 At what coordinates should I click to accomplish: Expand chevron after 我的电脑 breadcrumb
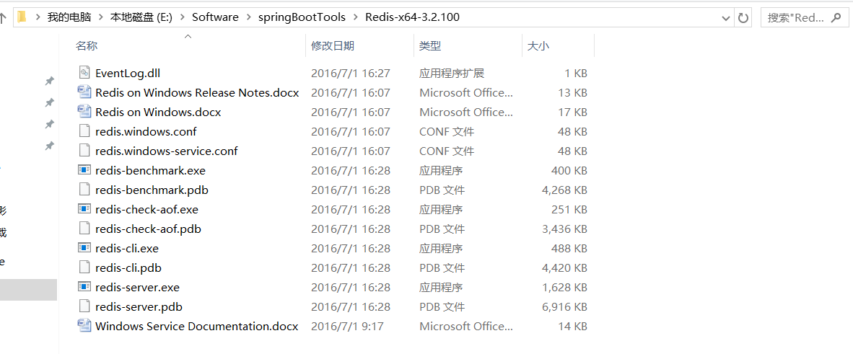[x=101, y=17]
